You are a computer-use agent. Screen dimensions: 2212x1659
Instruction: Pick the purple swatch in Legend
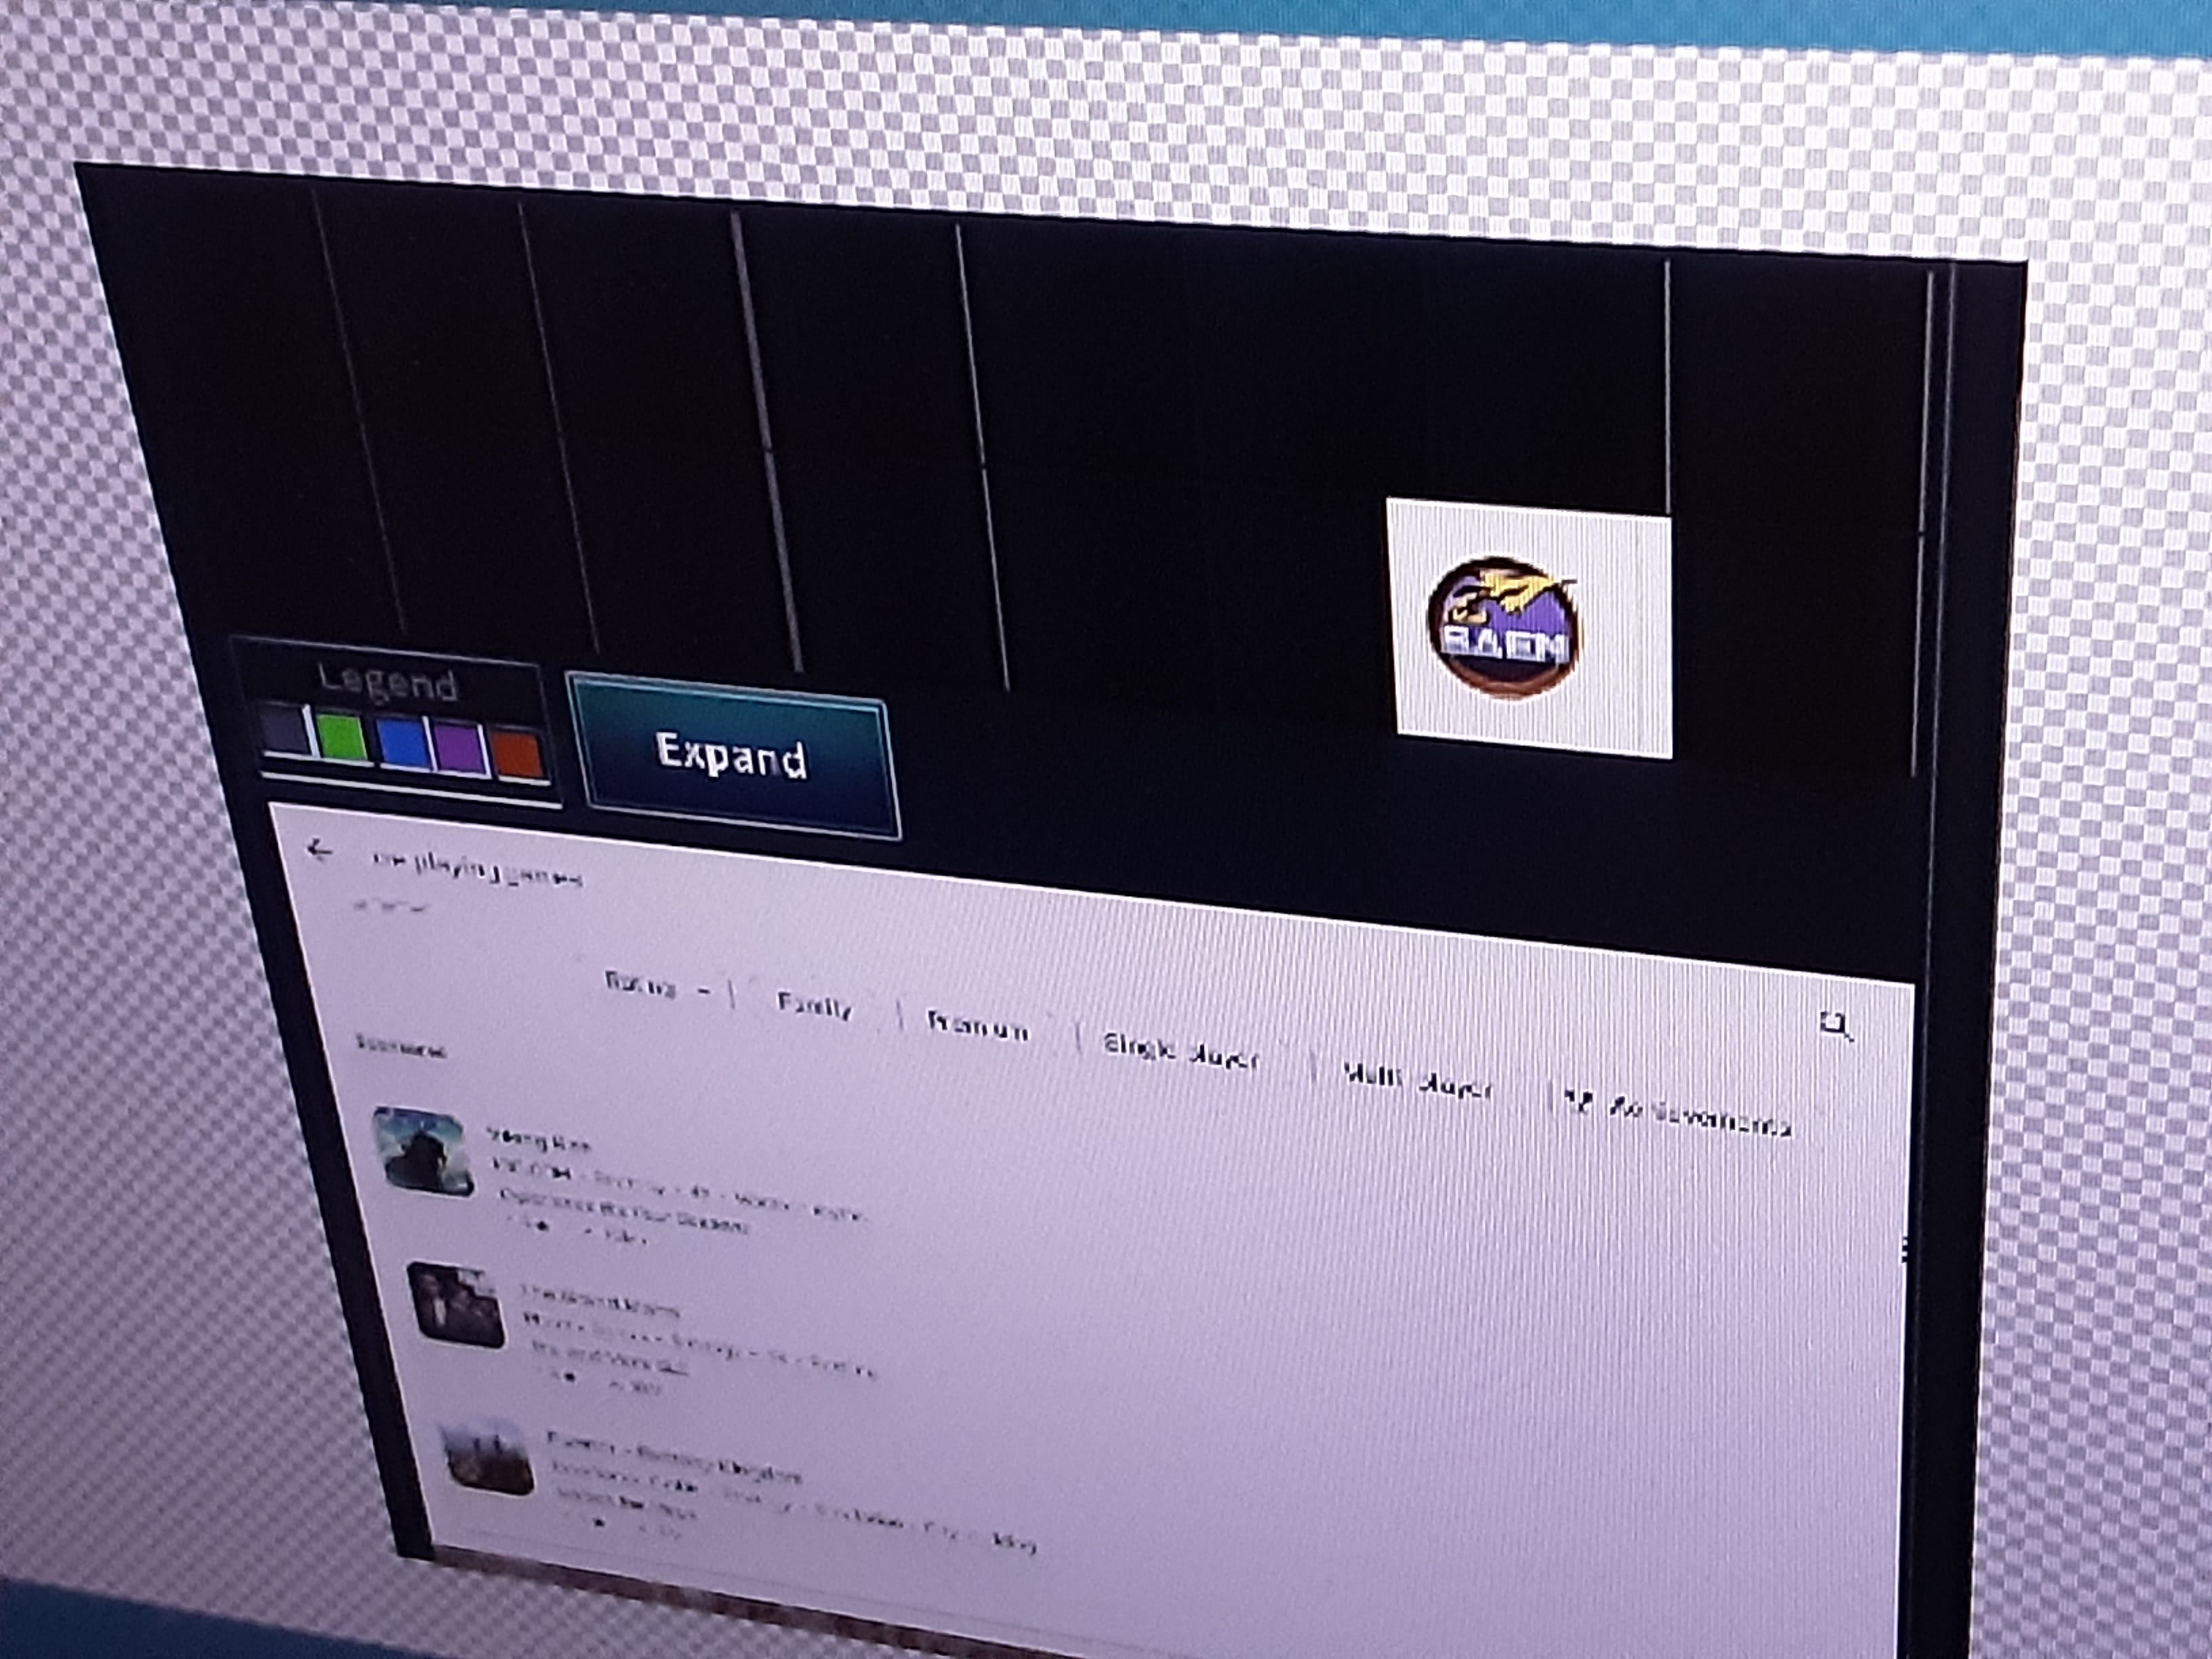459,747
